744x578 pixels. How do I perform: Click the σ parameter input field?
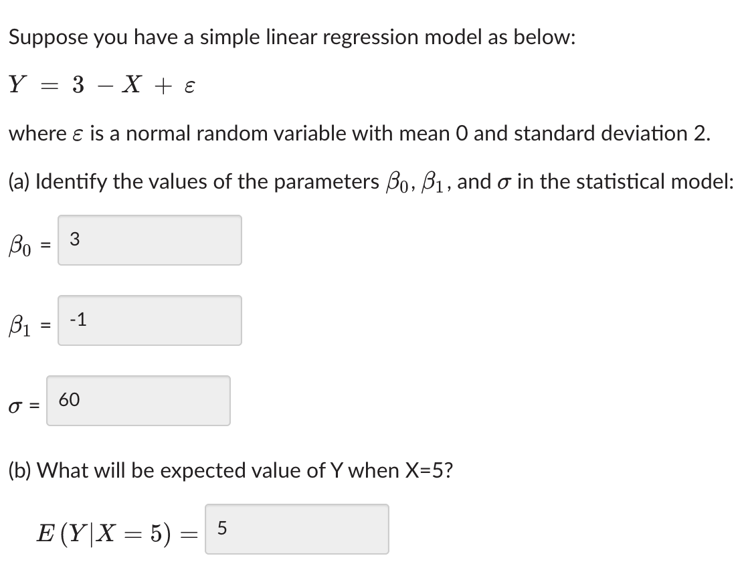click(138, 400)
